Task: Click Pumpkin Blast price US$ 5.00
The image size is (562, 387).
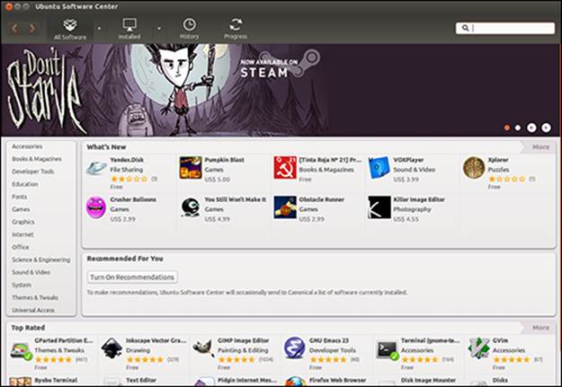Action: [x=218, y=180]
